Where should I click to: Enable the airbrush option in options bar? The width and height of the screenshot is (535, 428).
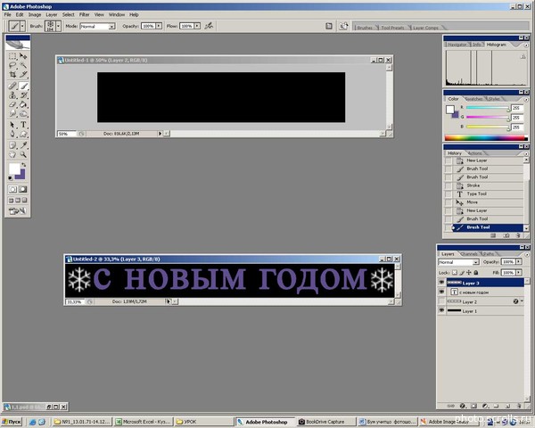click(x=209, y=26)
